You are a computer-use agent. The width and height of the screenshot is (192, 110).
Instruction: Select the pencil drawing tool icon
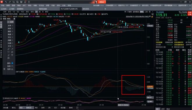pos(8,49)
